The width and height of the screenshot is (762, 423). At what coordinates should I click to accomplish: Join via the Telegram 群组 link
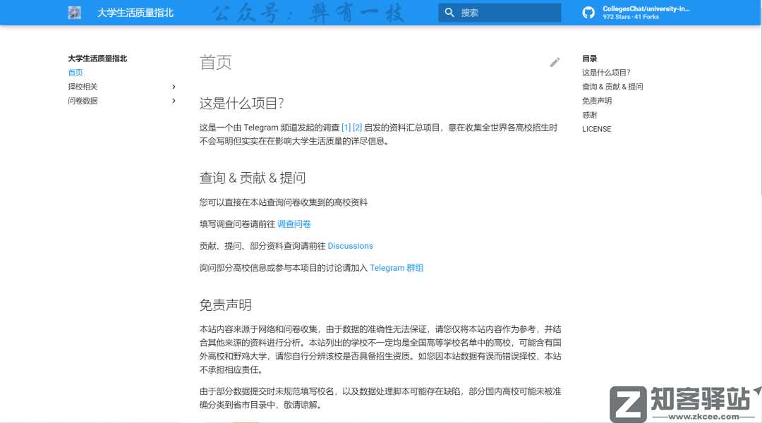click(x=397, y=267)
